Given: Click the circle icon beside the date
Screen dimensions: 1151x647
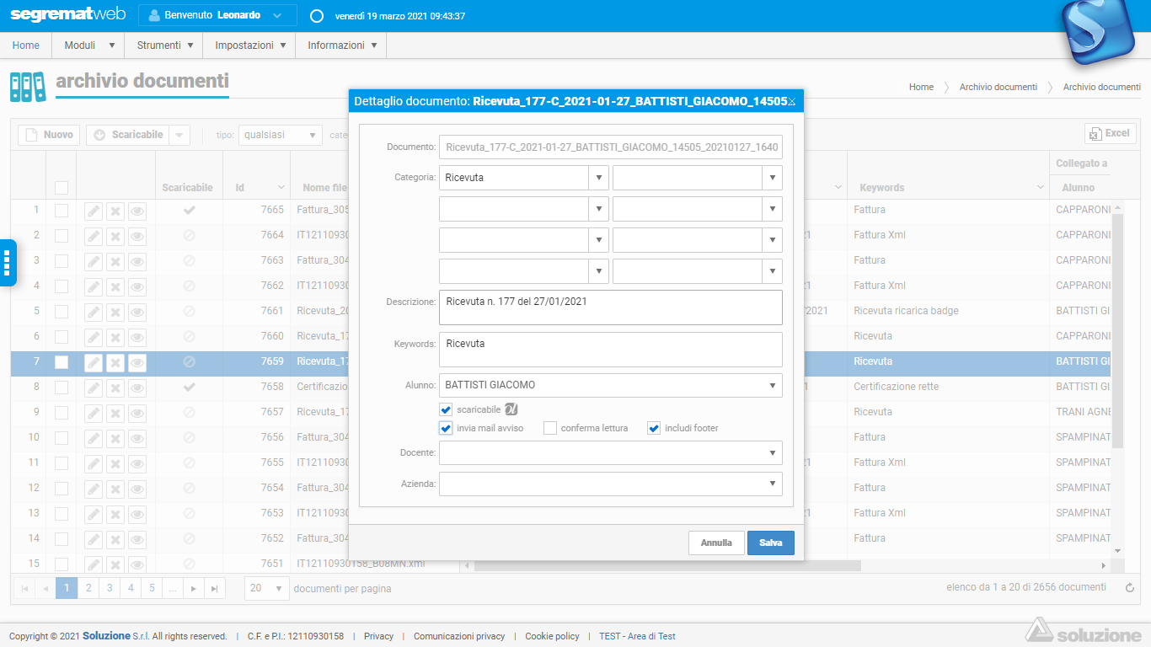Looking at the screenshot, I should coord(317,16).
